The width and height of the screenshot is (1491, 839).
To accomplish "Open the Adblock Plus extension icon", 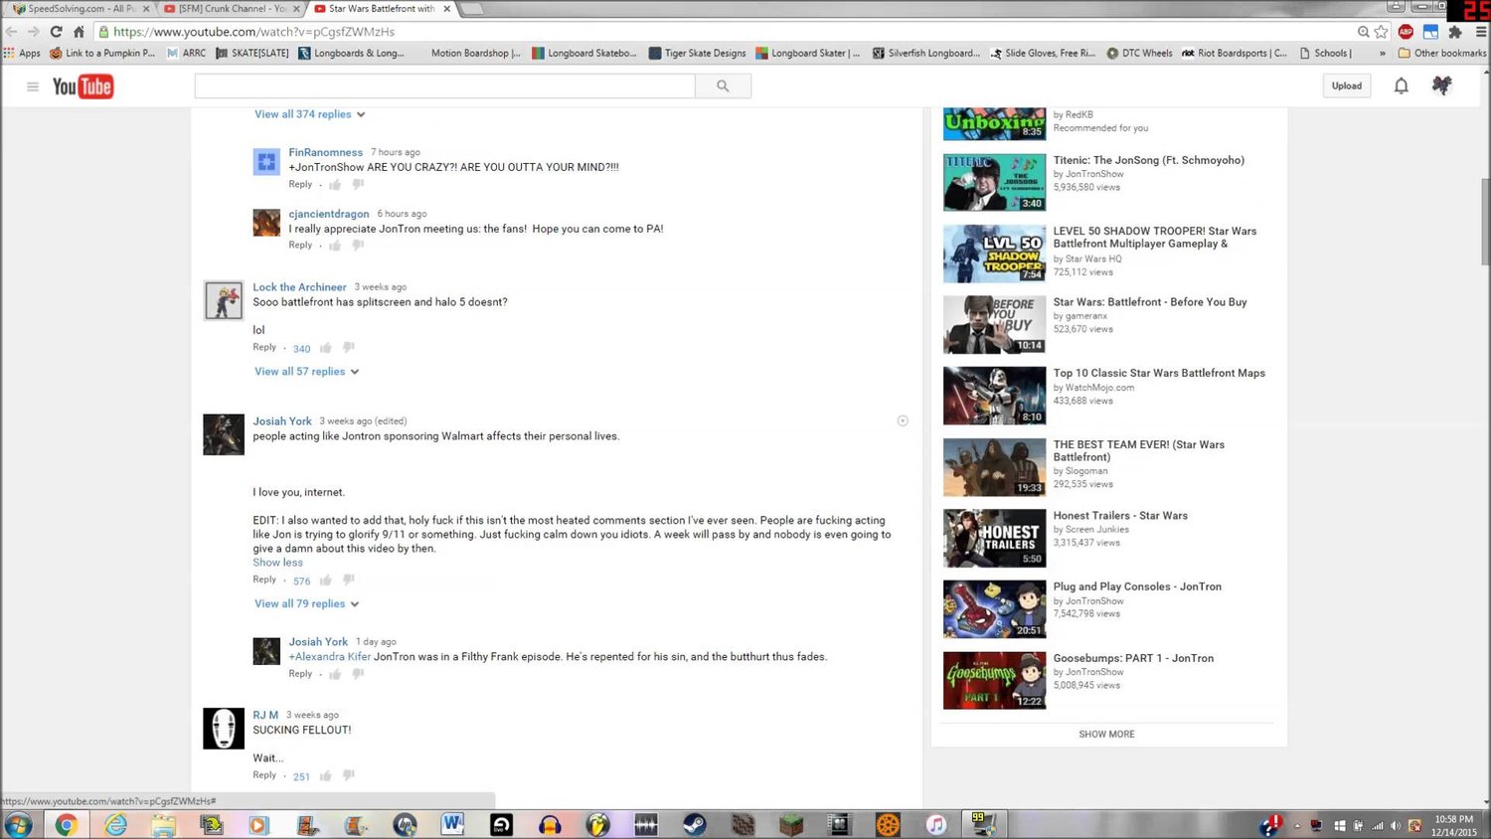I will click(x=1406, y=32).
